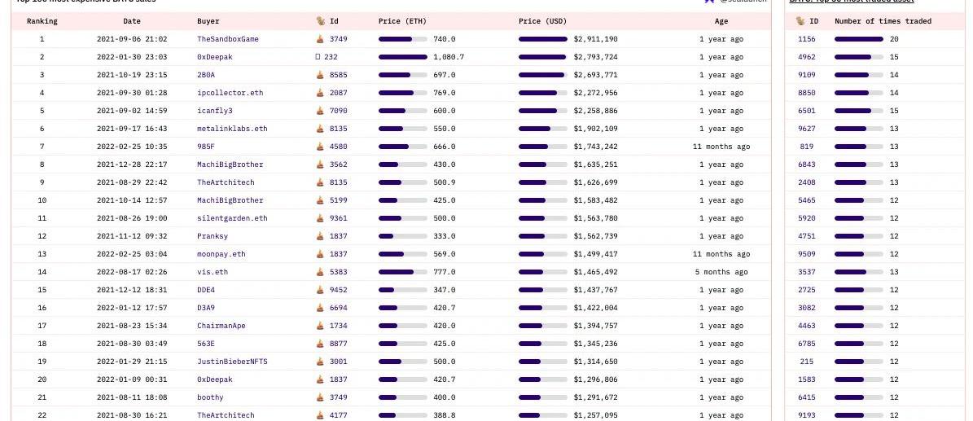The width and height of the screenshot is (973, 421).
Task: Click the ape icon in metalinklabs.eth row
Action: [x=320, y=129]
